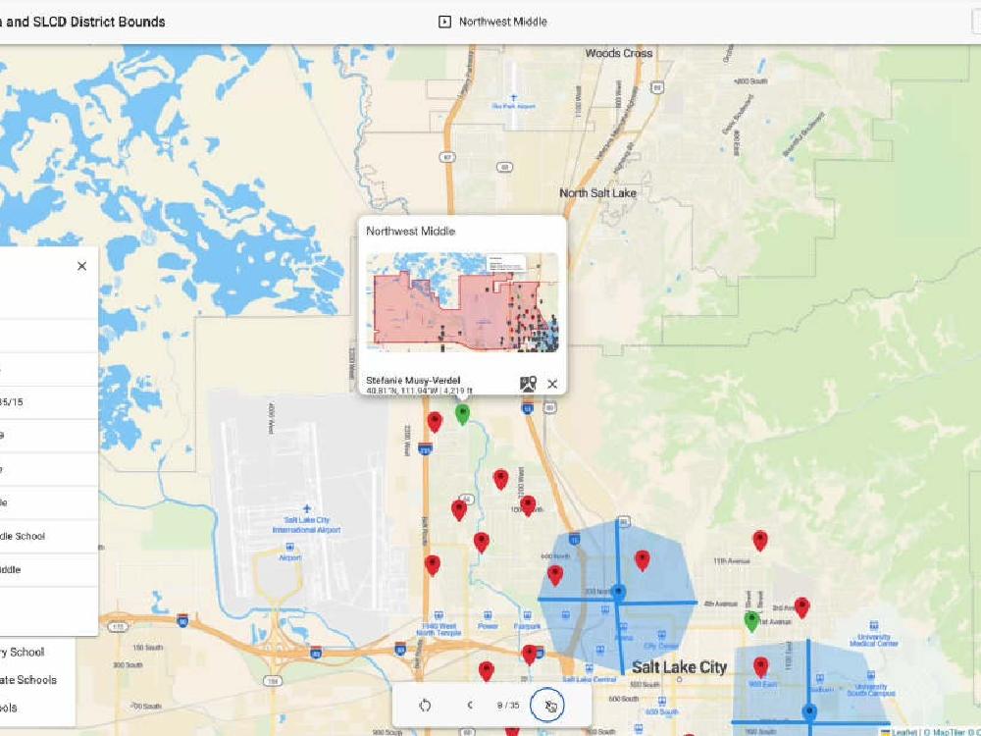Screen dimensions: 981x736
Task: Select the 'dle School' row in left panel
Action: [49, 537]
